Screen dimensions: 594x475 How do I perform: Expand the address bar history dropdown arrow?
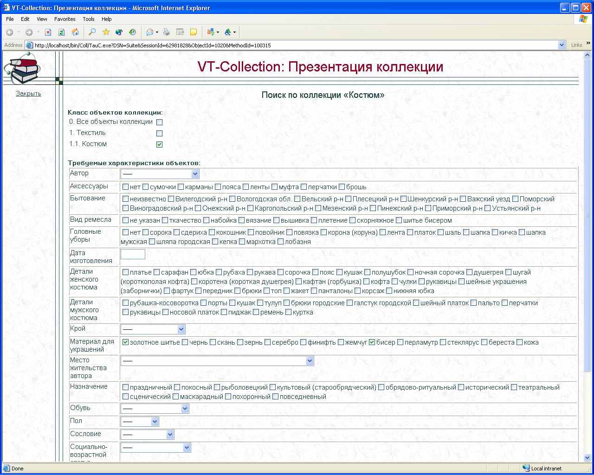[x=562, y=45]
